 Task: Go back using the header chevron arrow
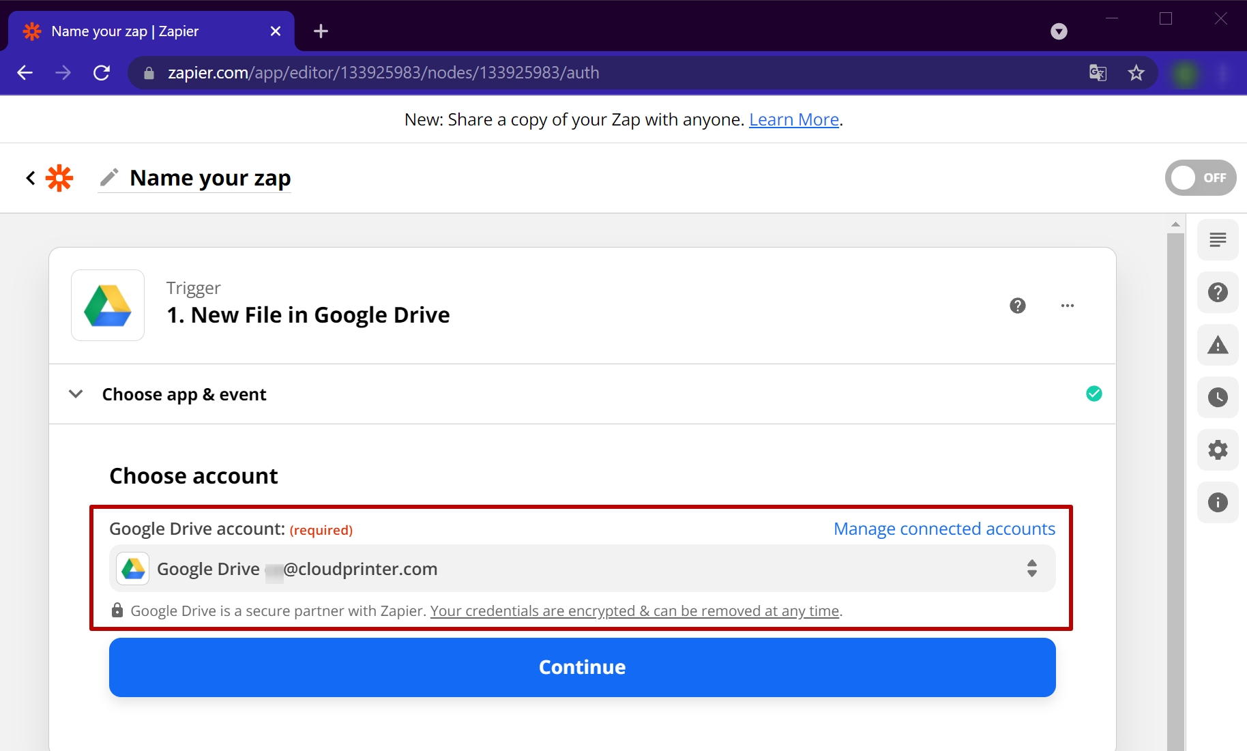click(x=31, y=178)
